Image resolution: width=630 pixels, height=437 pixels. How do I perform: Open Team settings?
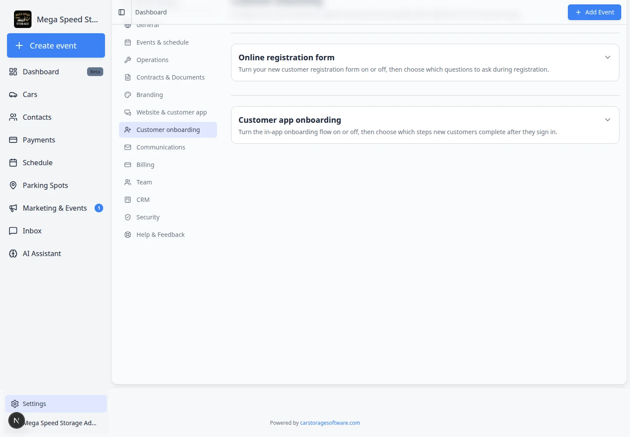168,182
